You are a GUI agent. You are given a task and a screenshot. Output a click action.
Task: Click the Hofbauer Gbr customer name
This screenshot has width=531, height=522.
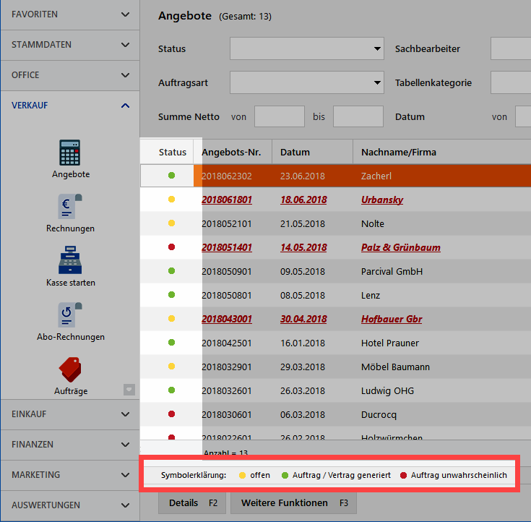click(x=392, y=320)
